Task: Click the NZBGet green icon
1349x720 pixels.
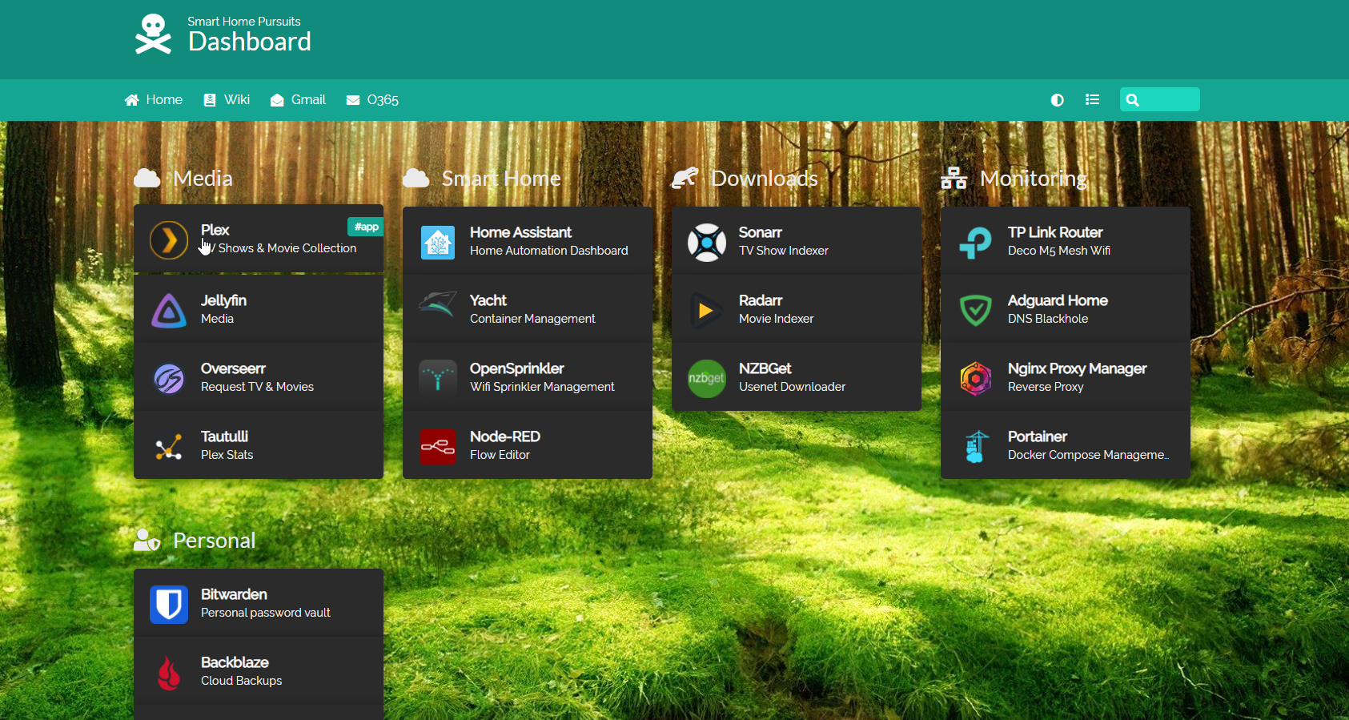Action: 707,378
